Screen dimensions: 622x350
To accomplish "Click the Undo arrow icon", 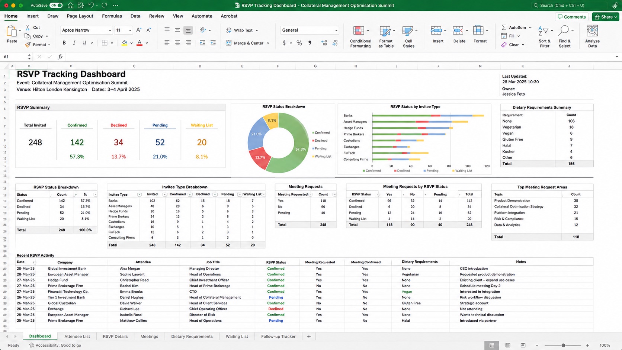I will pyautogui.click(x=91, y=5).
